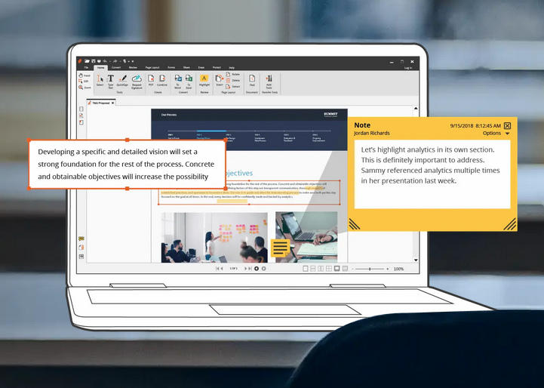The image size is (544, 388).
Task: Click the Log In link
Action: tap(407, 68)
